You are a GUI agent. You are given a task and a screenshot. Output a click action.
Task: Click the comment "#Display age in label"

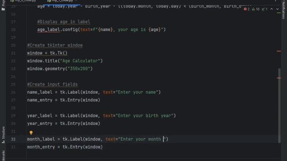click(x=64, y=22)
